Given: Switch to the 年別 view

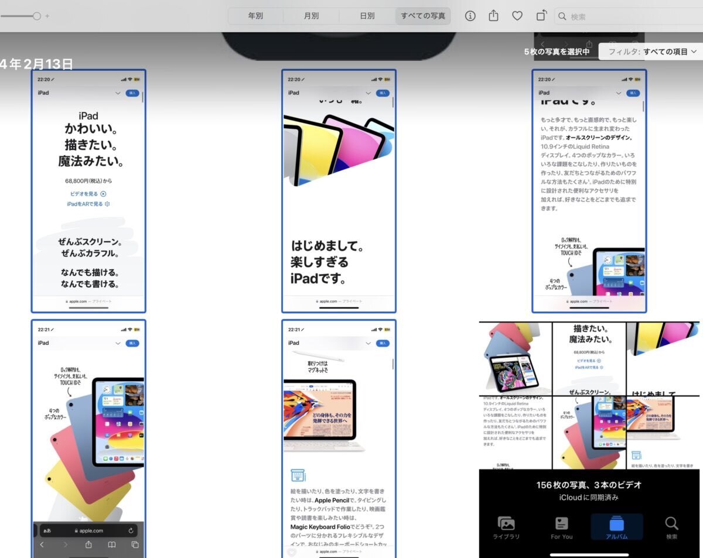Looking at the screenshot, I should [x=255, y=16].
